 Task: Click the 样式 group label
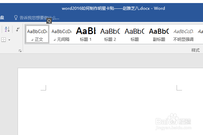tap(195, 50)
